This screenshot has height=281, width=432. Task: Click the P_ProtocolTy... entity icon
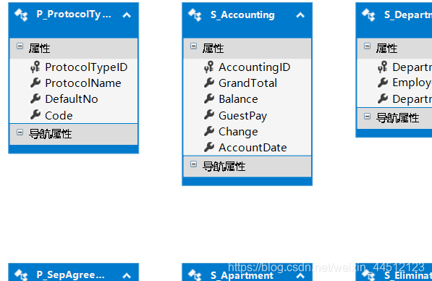click(22, 15)
